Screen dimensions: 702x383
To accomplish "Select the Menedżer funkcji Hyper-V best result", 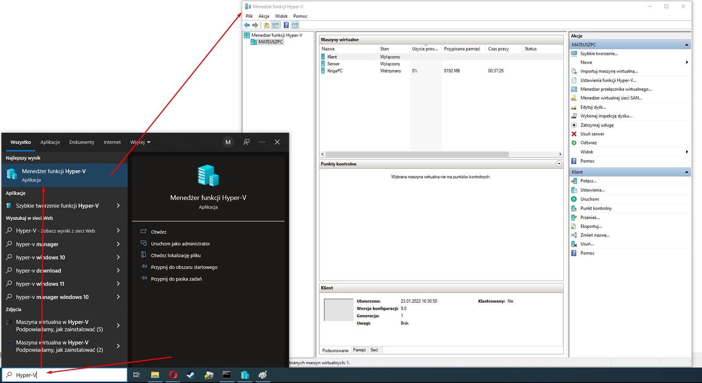I will coord(64,175).
